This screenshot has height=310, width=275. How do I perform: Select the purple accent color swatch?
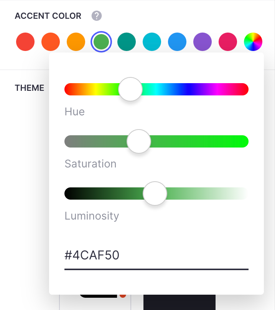(202, 42)
